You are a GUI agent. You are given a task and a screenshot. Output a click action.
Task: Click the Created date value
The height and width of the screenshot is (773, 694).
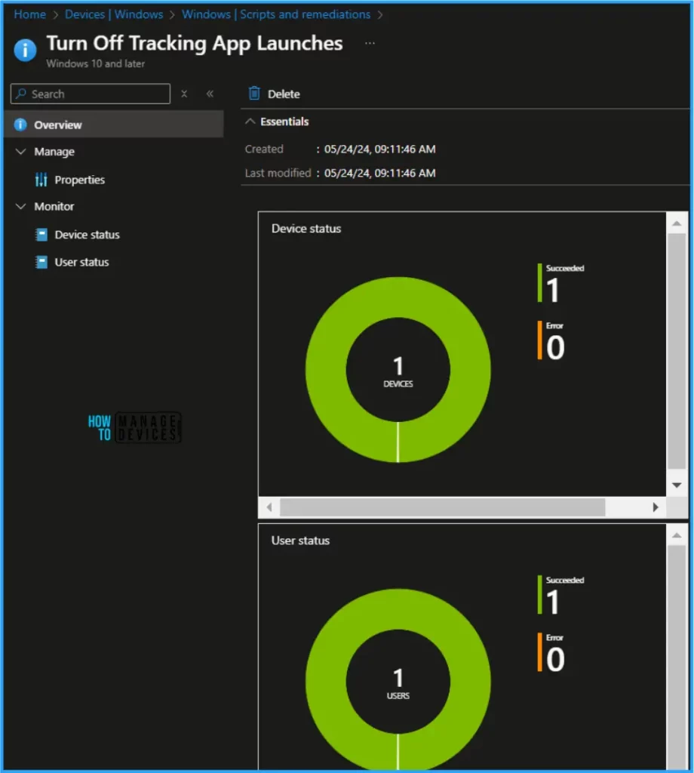(379, 149)
